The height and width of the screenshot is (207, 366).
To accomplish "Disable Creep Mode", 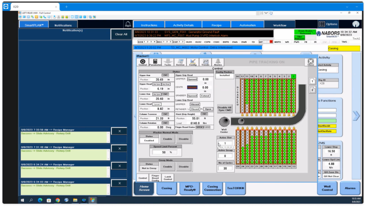I will coord(184,167).
